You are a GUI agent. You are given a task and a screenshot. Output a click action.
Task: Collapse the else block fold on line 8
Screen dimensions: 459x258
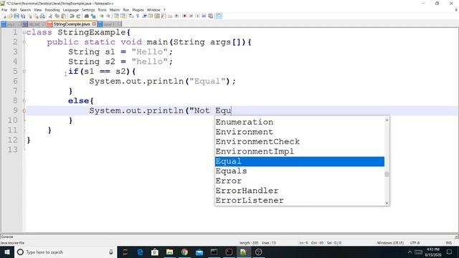click(24, 101)
